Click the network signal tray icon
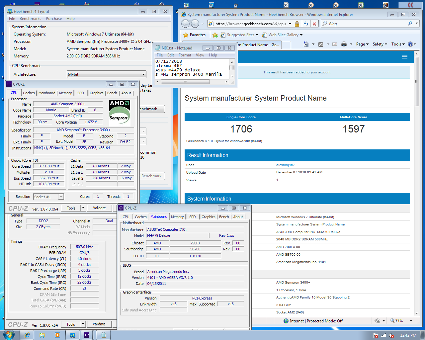The height and width of the screenshot is (340, 425). coord(383,335)
